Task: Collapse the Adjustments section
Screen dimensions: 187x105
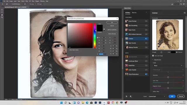Action: (153, 60)
